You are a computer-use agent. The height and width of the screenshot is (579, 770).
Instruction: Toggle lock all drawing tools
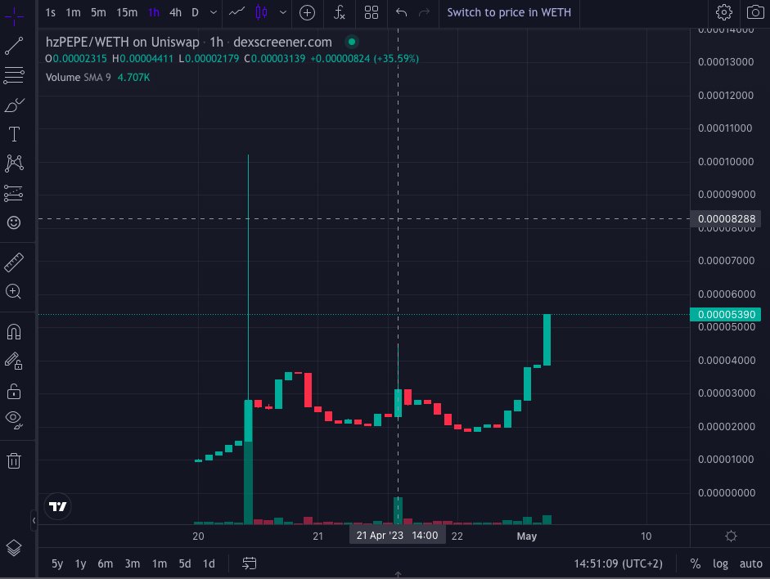point(14,391)
